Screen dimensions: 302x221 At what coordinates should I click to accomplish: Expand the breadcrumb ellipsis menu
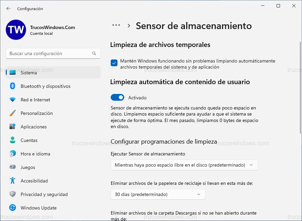coord(116,25)
